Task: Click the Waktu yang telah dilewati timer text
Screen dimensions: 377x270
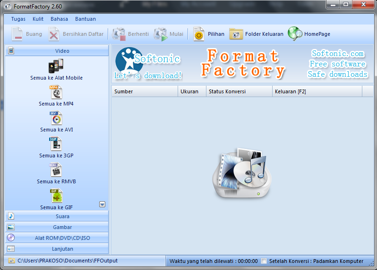Action: click(x=214, y=261)
